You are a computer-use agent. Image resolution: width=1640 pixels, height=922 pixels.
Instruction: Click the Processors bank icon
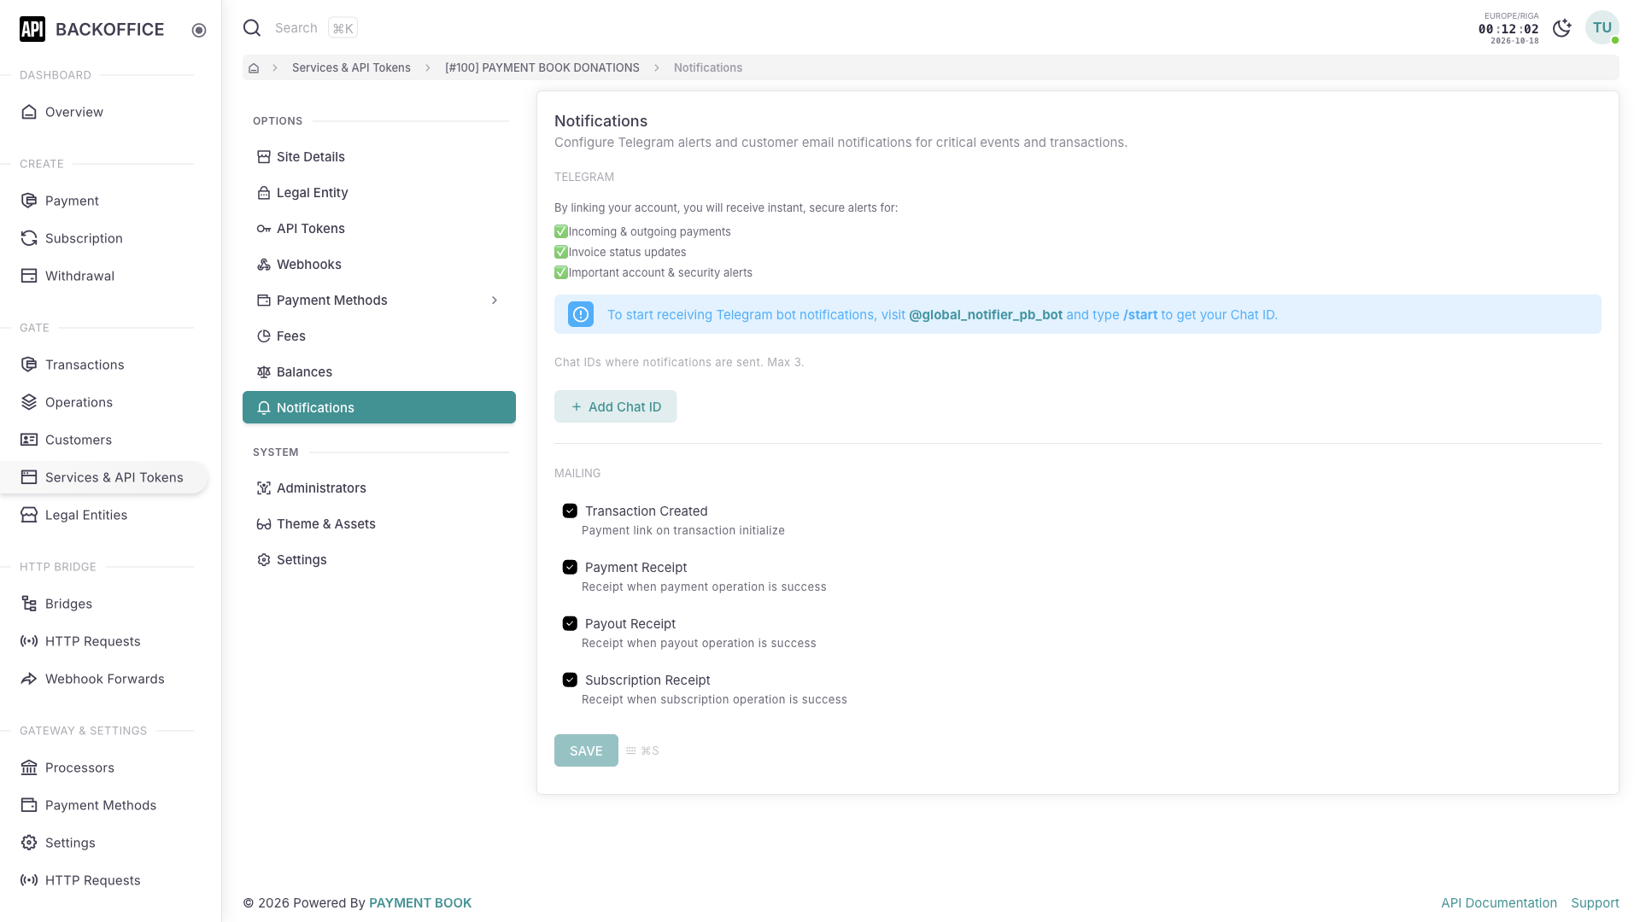click(x=29, y=767)
